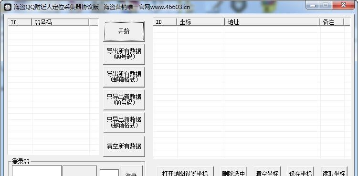Click 清空坐标 button
358x176 pixels.
[267, 172]
